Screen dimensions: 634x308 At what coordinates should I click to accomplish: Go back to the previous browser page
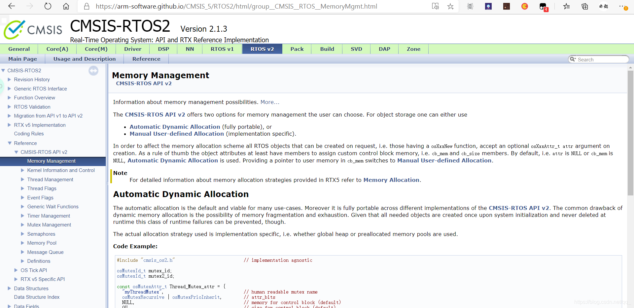click(x=12, y=6)
